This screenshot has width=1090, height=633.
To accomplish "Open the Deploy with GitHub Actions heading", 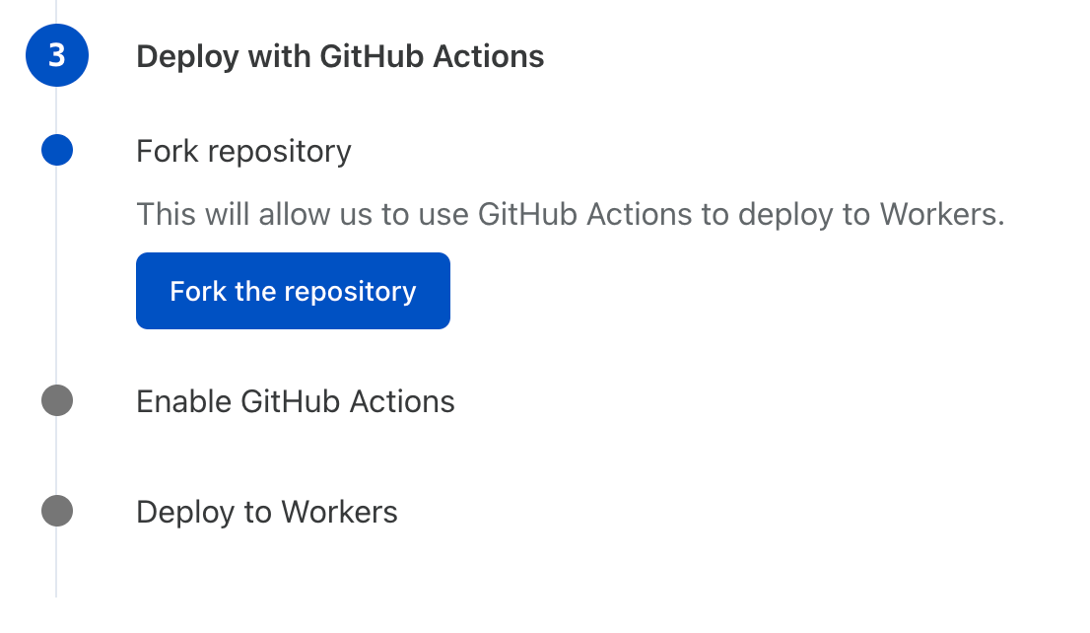I will (340, 56).
